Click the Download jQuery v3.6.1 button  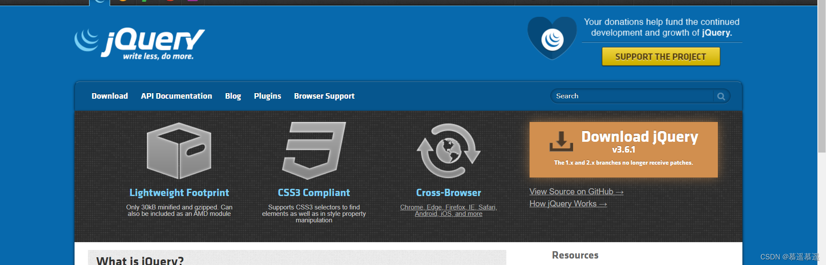tap(623, 150)
